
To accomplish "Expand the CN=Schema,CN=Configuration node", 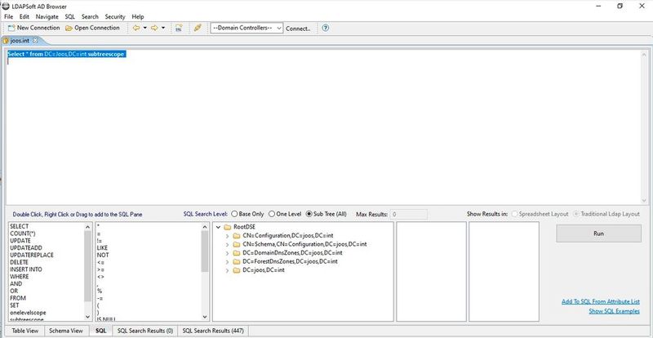I will (x=228, y=244).
